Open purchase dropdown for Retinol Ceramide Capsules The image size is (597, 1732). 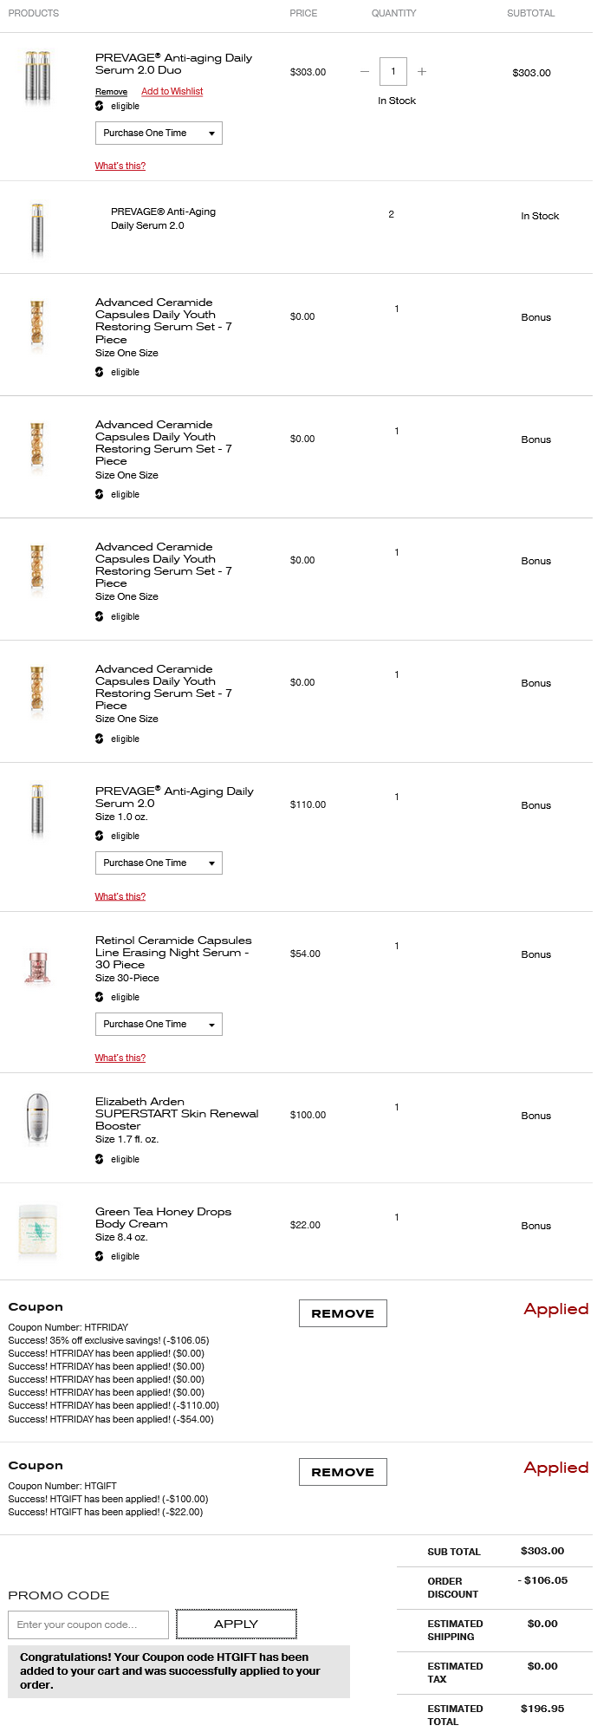click(x=159, y=1024)
